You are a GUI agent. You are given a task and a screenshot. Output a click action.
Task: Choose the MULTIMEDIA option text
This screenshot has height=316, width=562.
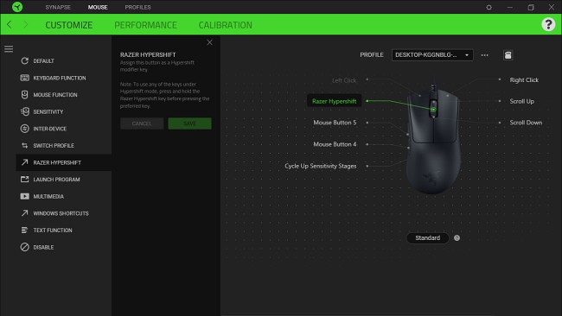tap(48, 196)
